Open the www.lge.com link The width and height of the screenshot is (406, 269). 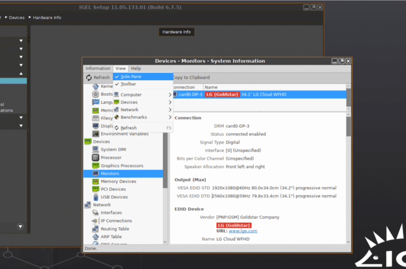coord(243,231)
